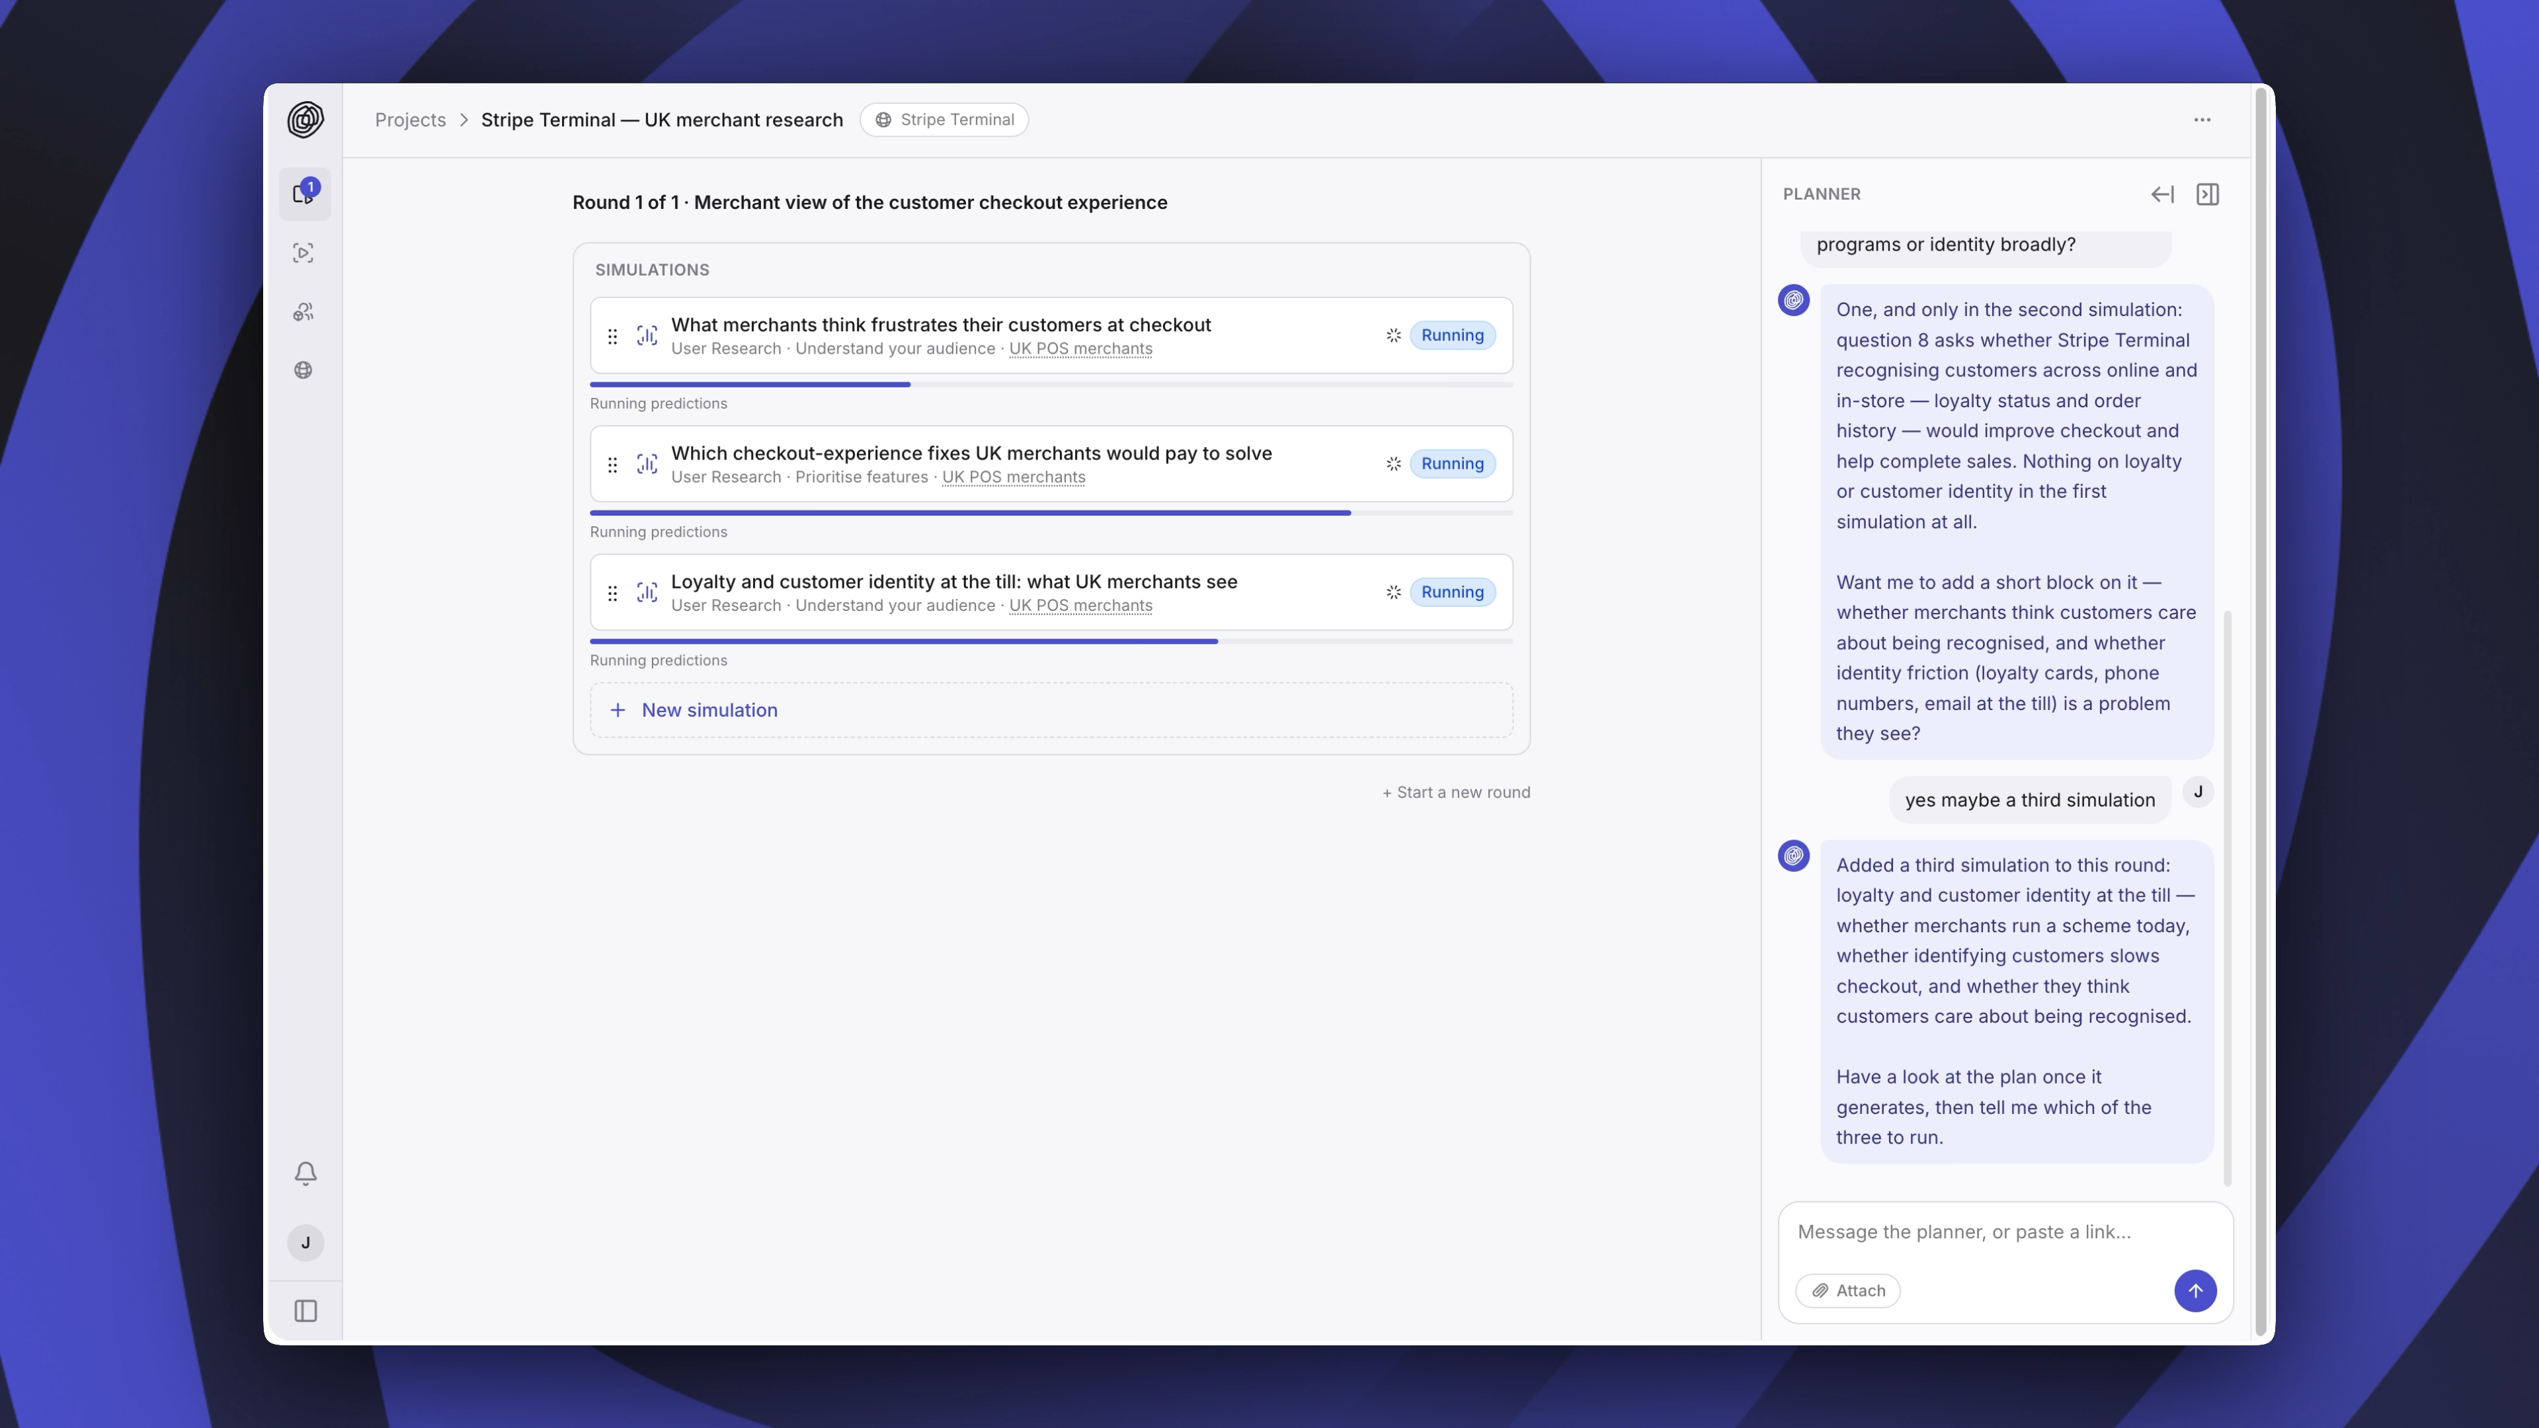Send the planner message with the arrow button

[2195, 1291]
